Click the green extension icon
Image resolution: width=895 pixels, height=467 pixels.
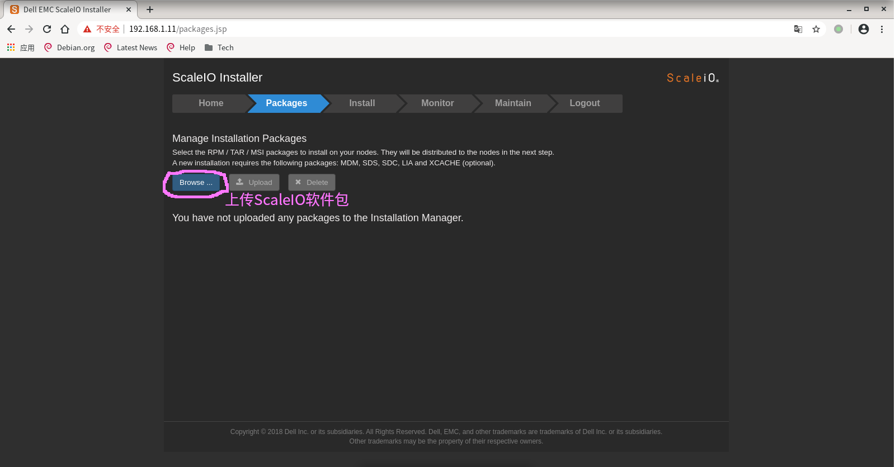839,29
